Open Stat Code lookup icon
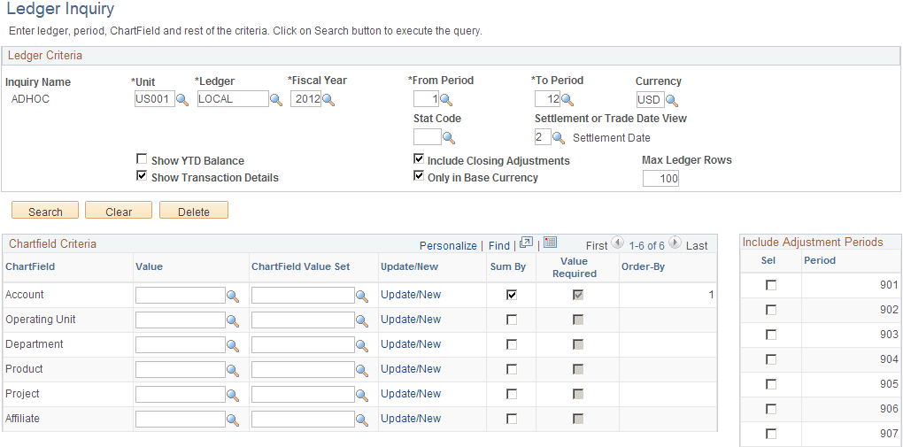This screenshot has width=903, height=447. pyautogui.click(x=448, y=137)
